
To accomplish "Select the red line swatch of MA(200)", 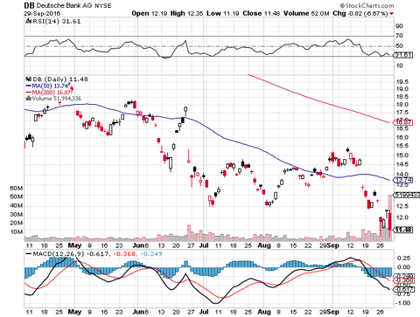I will tap(29, 93).
